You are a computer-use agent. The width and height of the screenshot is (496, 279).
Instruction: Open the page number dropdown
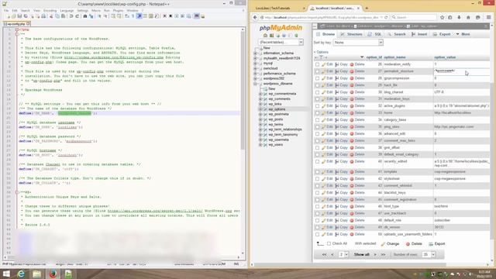pos(343,254)
